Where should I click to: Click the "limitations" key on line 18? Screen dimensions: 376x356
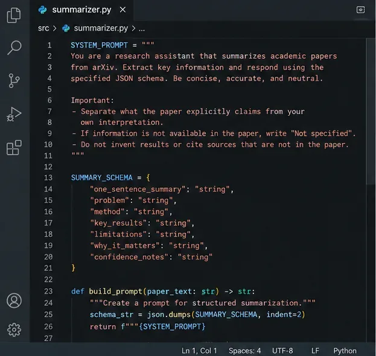point(118,234)
